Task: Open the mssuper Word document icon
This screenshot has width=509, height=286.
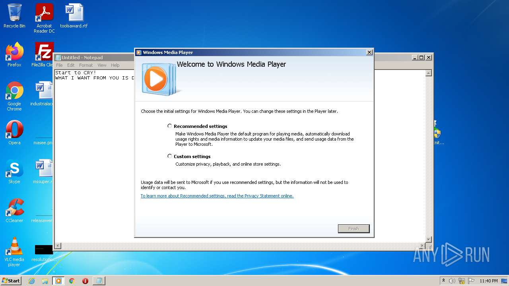Action: (x=43, y=172)
